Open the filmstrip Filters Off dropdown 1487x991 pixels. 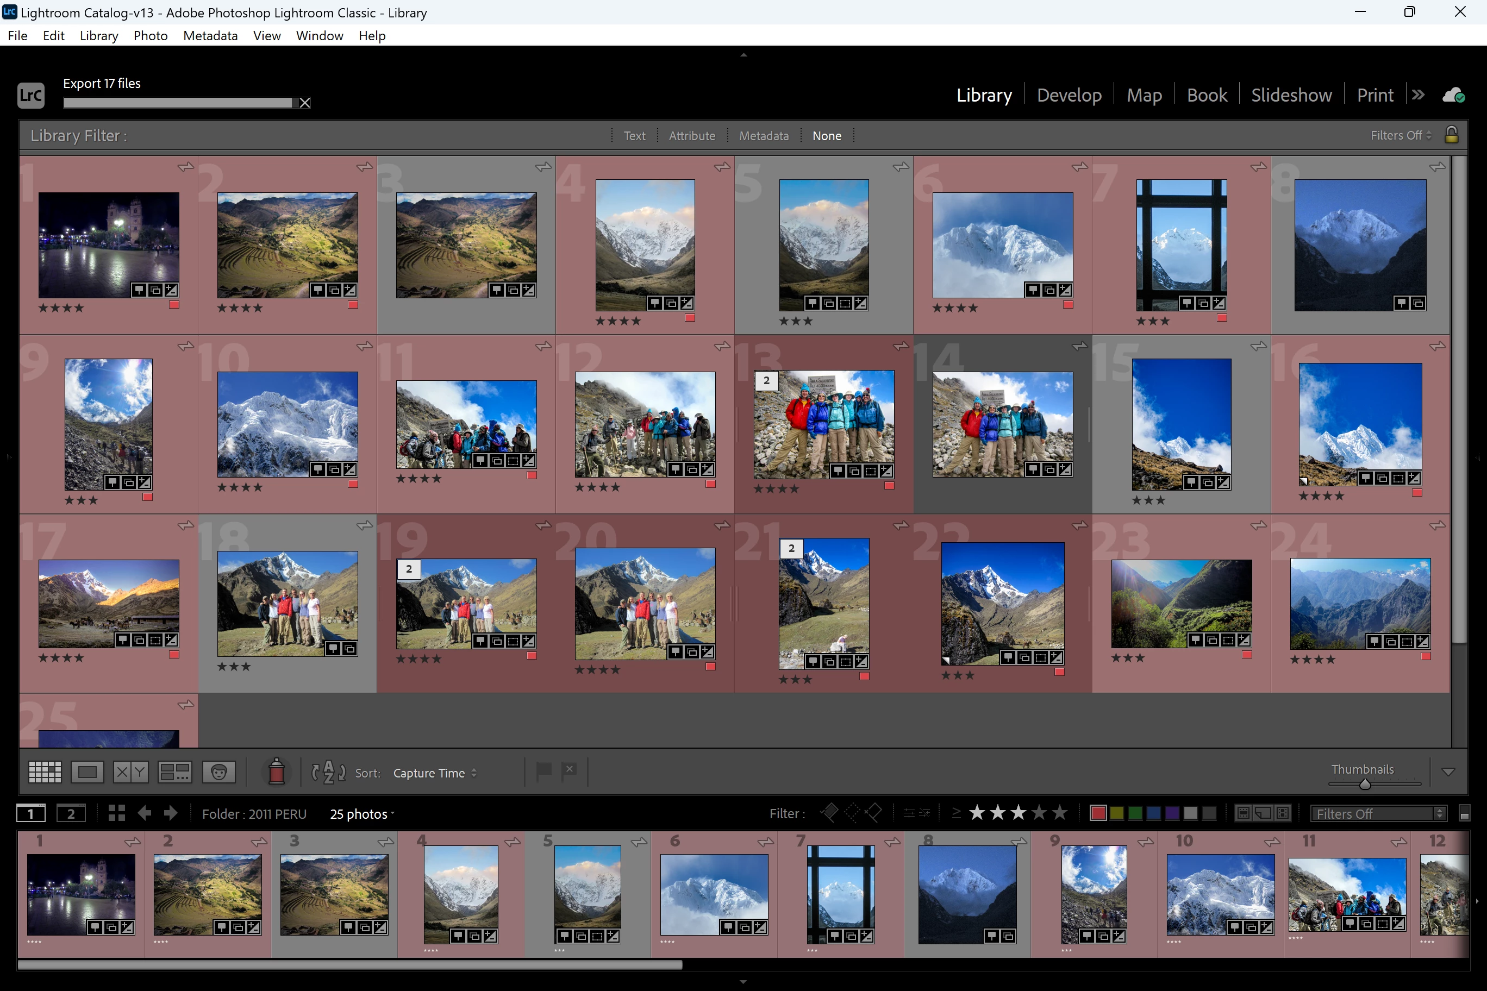pyautogui.click(x=1378, y=813)
